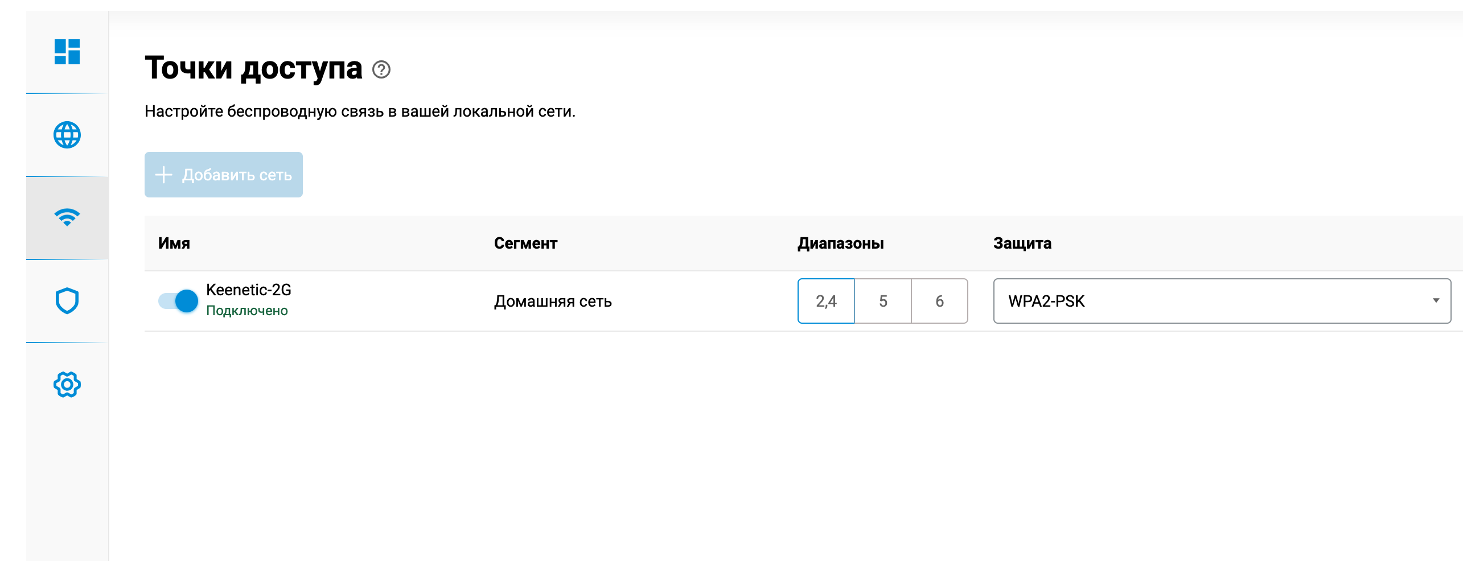1463x561 pixels.
Task: Click the Имя column header
Action: tap(174, 243)
